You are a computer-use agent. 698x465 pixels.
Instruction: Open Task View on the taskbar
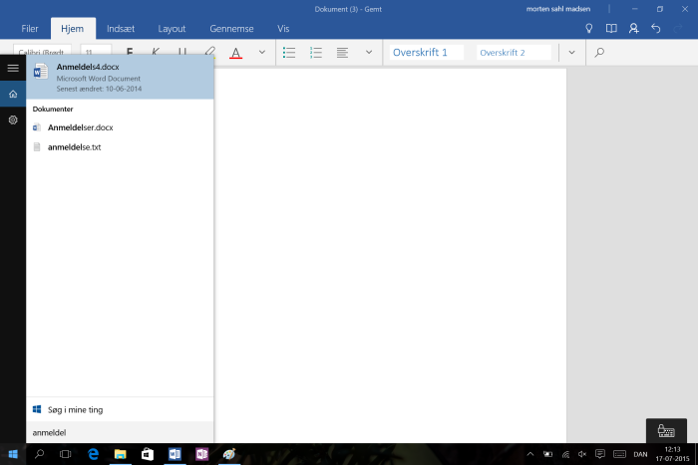pos(66,454)
